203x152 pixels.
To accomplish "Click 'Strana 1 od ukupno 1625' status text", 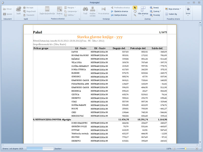I will click(13, 149).
